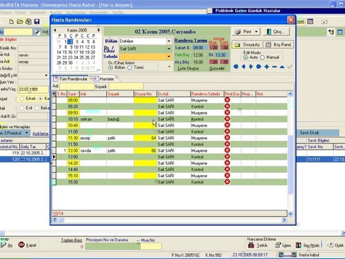This screenshot has height=259, width=345.
Task: Select the Bölüm radio button
Action: pyautogui.click(x=110, y=67)
